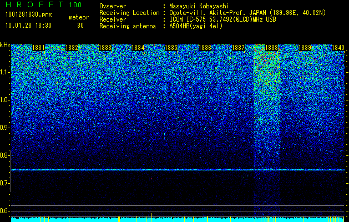349x222 pixels.
Task: Click the 1840 time marker
Action: tap(338, 48)
